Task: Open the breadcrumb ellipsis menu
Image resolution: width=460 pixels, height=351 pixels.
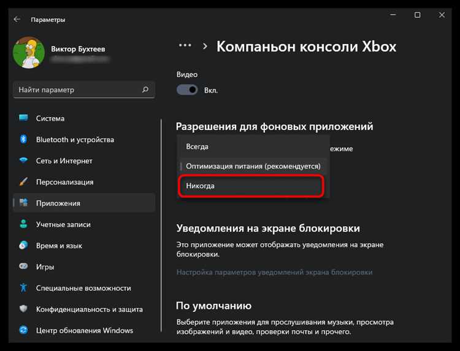Action: click(185, 46)
